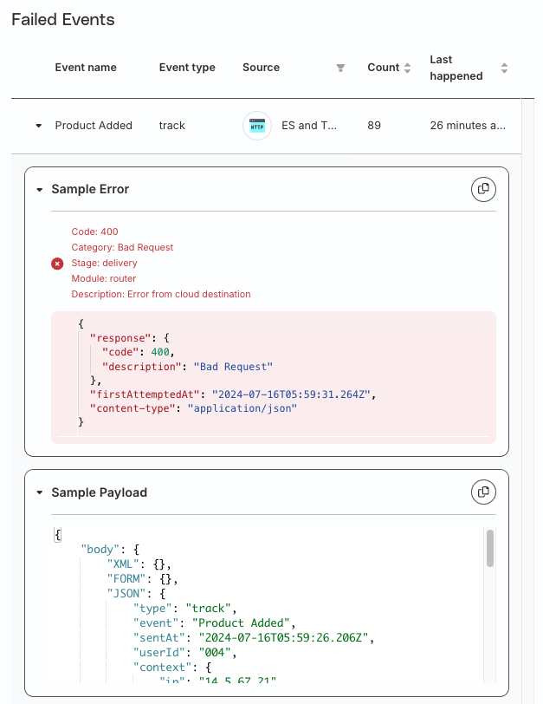
Task: Click the Description: Error from cloud destination
Action: [x=161, y=294]
